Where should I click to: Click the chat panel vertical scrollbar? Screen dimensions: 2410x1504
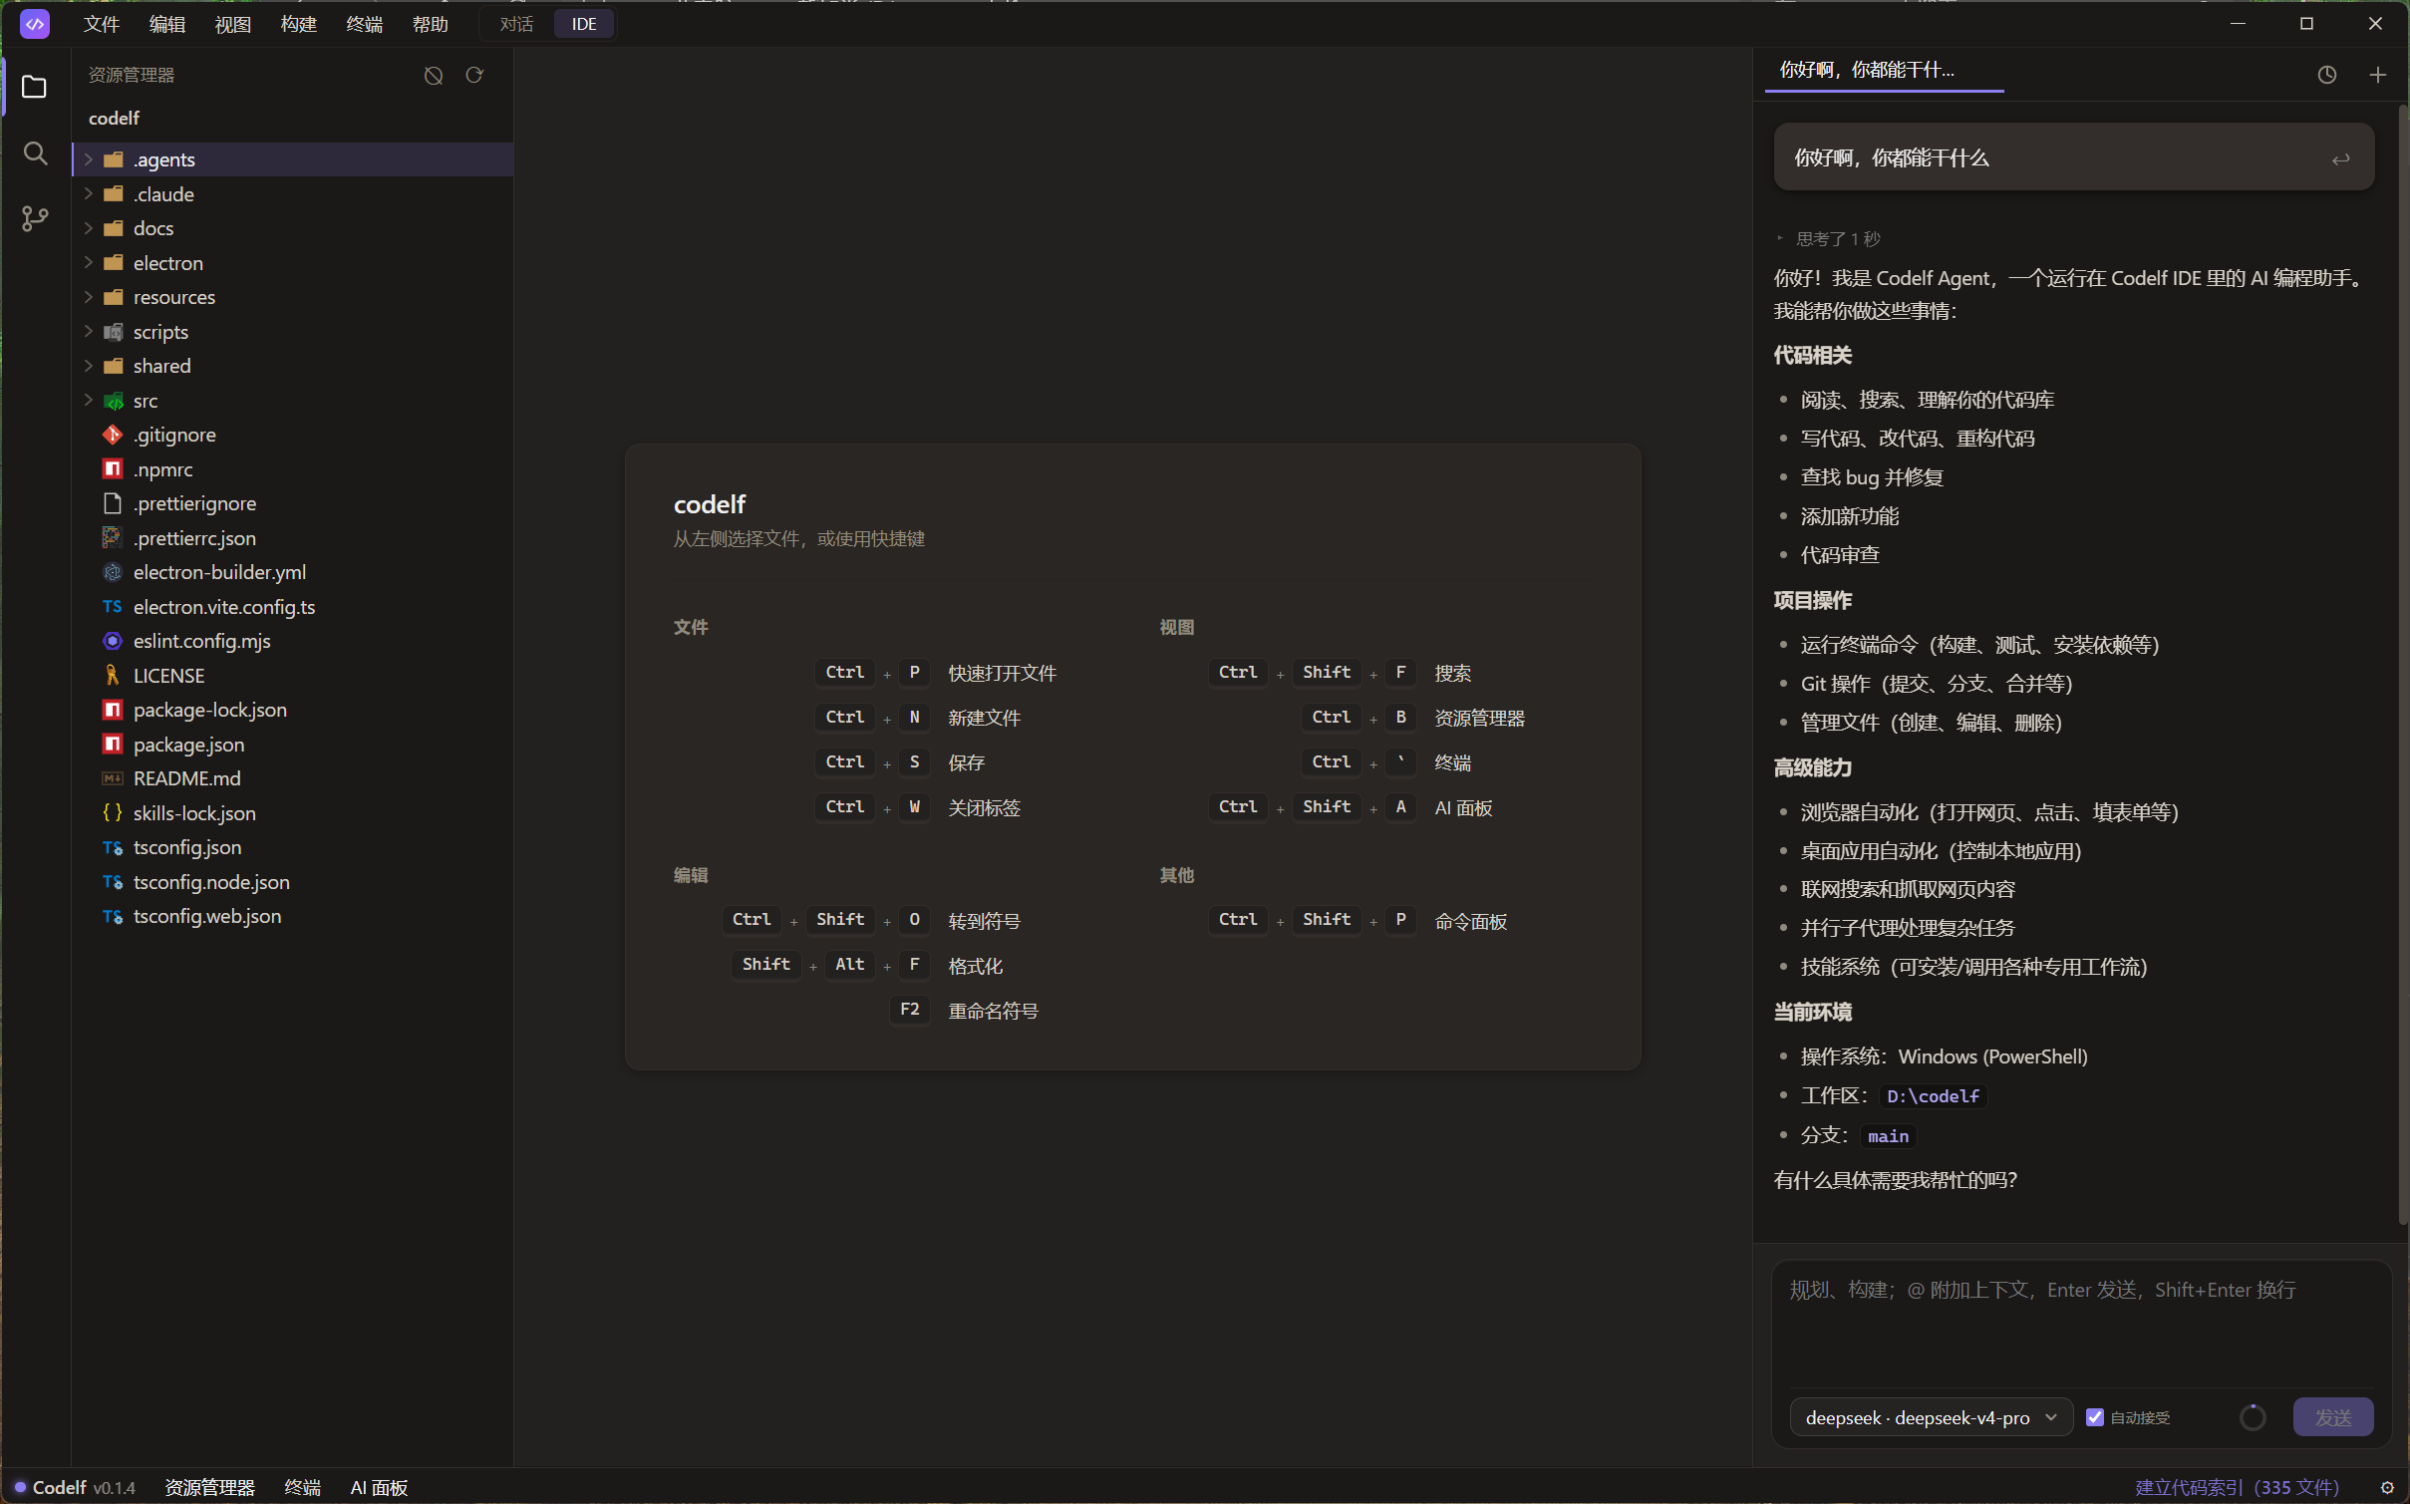tap(2403, 663)
